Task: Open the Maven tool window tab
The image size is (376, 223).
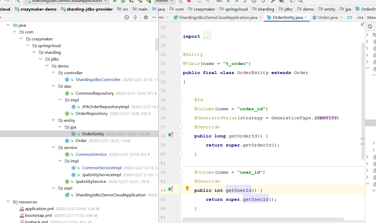Action: point(372,17)
